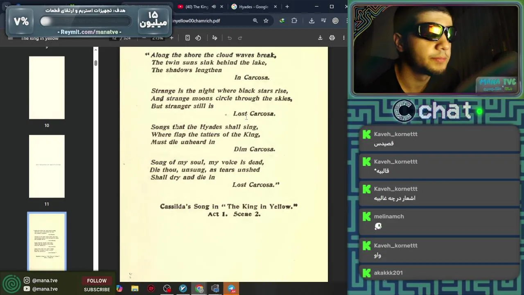Viewport: 524px width, 295px height.
Task: Activate the draw annotation tool
Action: [x=215, y=38]
